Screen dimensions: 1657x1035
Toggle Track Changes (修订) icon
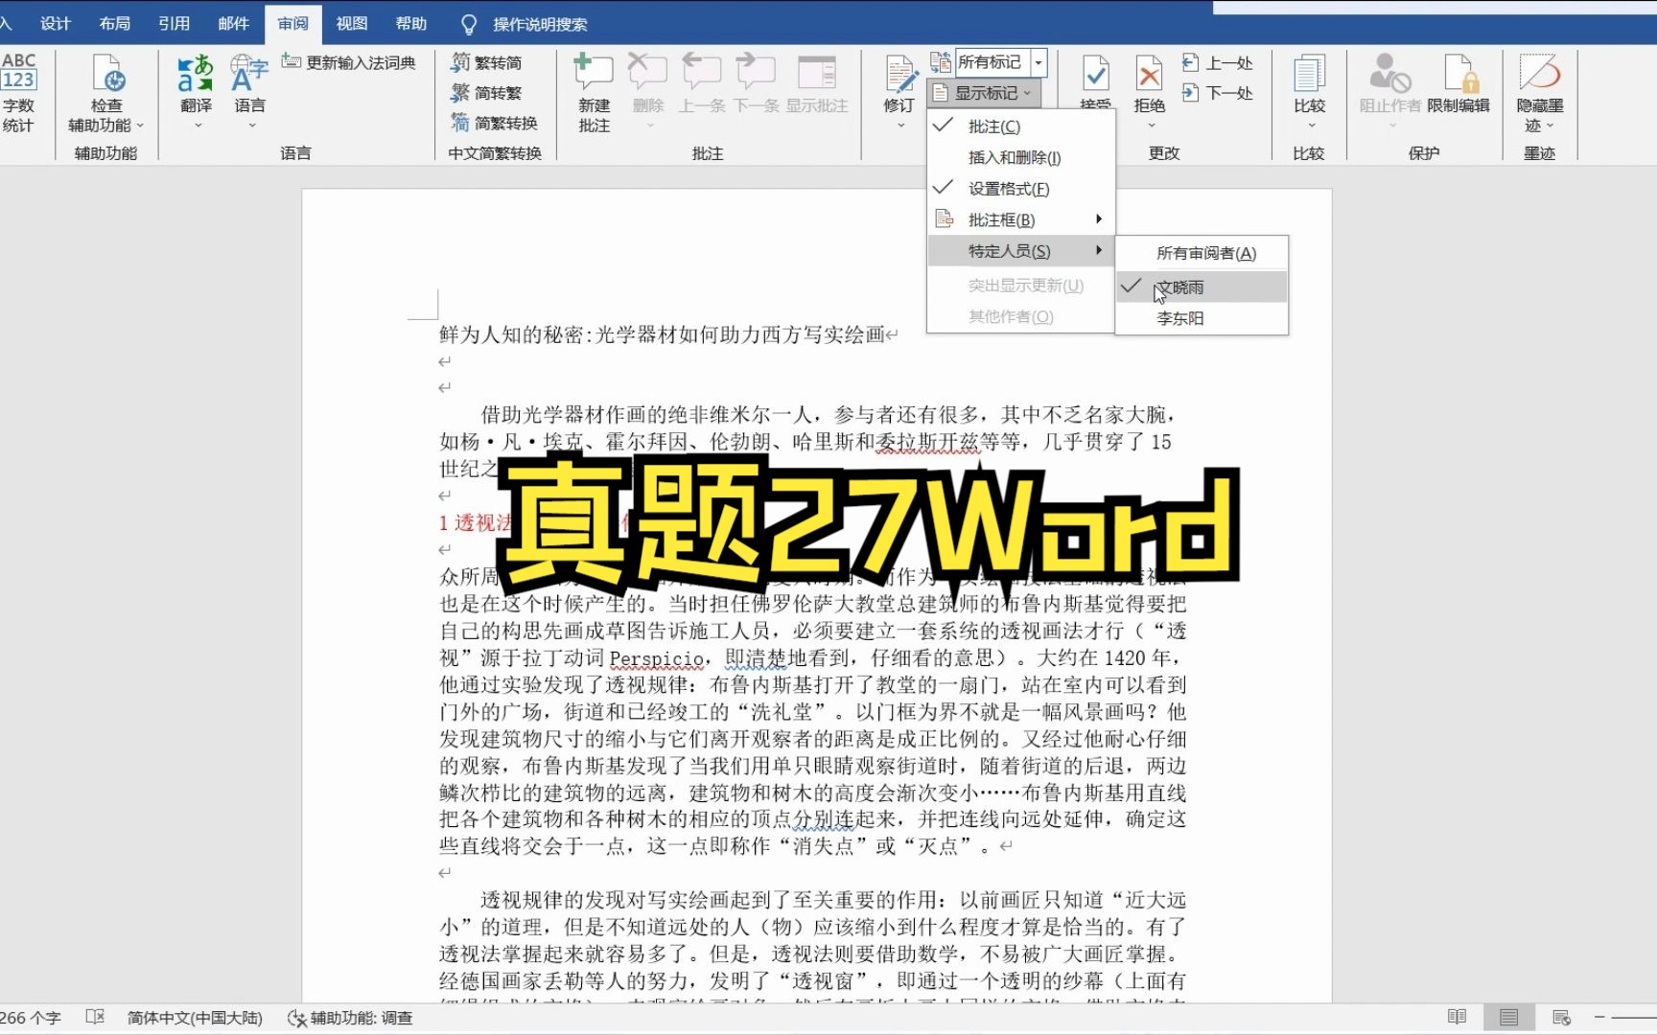coord(899,75)
